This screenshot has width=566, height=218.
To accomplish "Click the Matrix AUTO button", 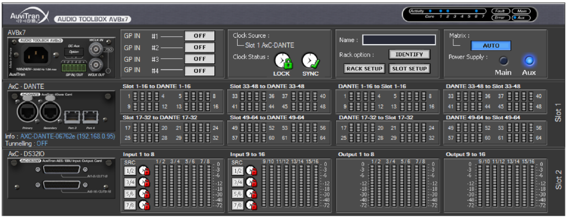I will [x=491, y=46].
